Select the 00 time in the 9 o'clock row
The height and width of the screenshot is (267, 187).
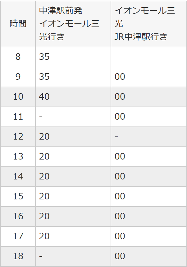point(120,77)
